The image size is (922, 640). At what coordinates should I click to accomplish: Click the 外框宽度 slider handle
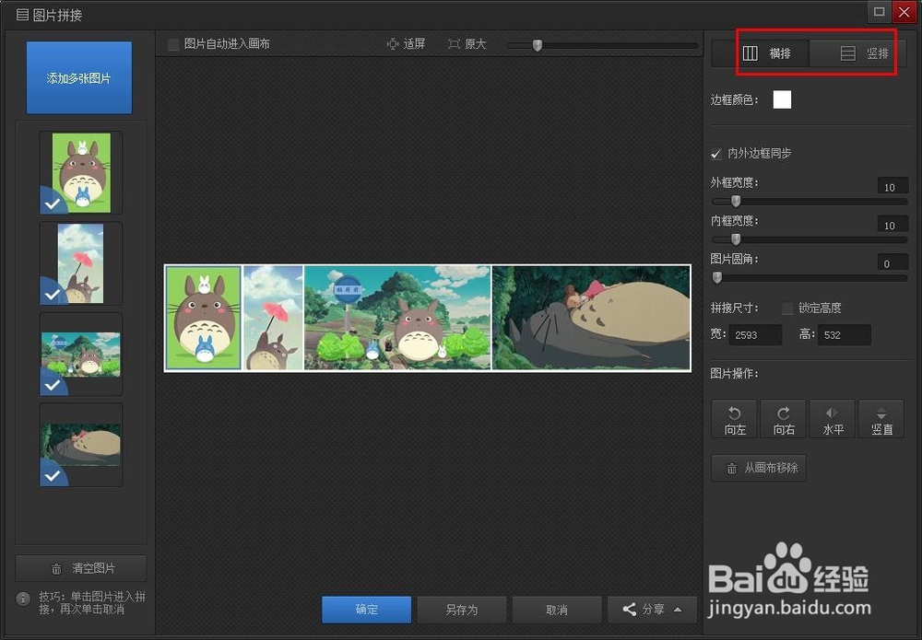[x=736, y=202]
